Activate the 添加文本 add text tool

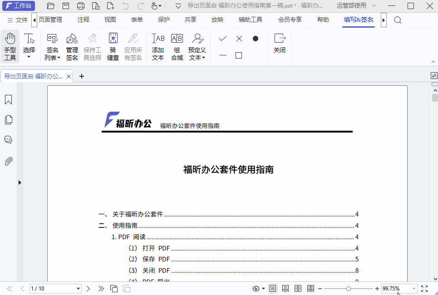(157, 45)
